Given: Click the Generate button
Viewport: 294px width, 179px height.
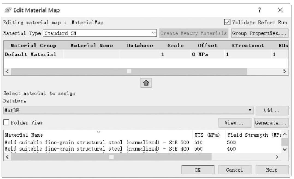Looking at the screenshot, I should coord(271,123).
